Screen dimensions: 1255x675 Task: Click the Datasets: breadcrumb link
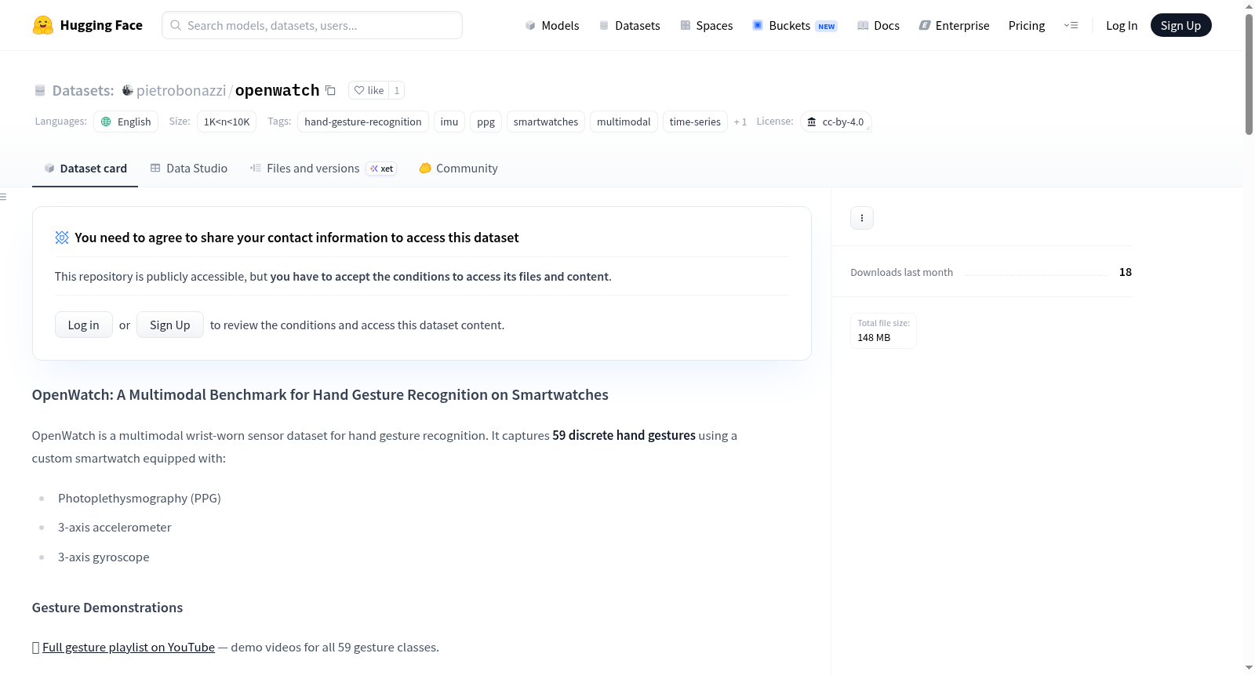coord(83,90)
